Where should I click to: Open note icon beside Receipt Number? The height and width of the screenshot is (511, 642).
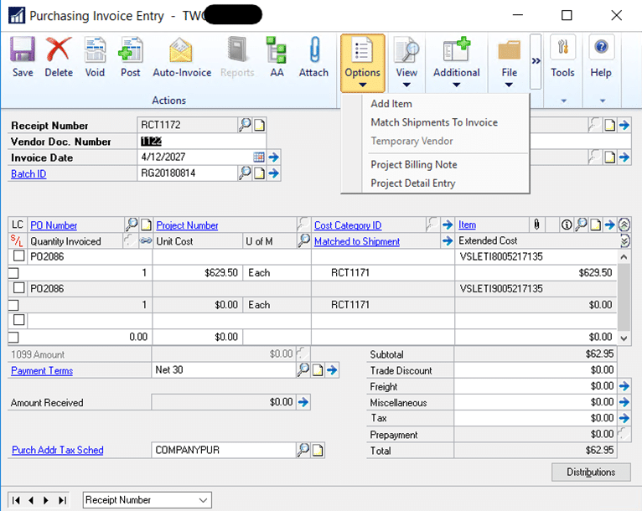point(259,125)
